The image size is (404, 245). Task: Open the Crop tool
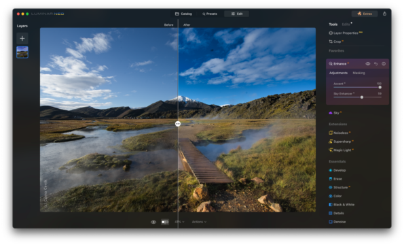tap(336, 42)
